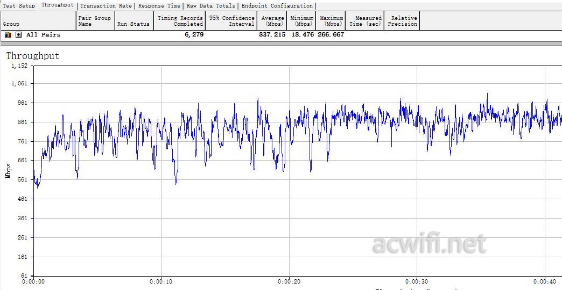
Task: Click the 0:00:20 time axis label
Action: pos(289,282)
